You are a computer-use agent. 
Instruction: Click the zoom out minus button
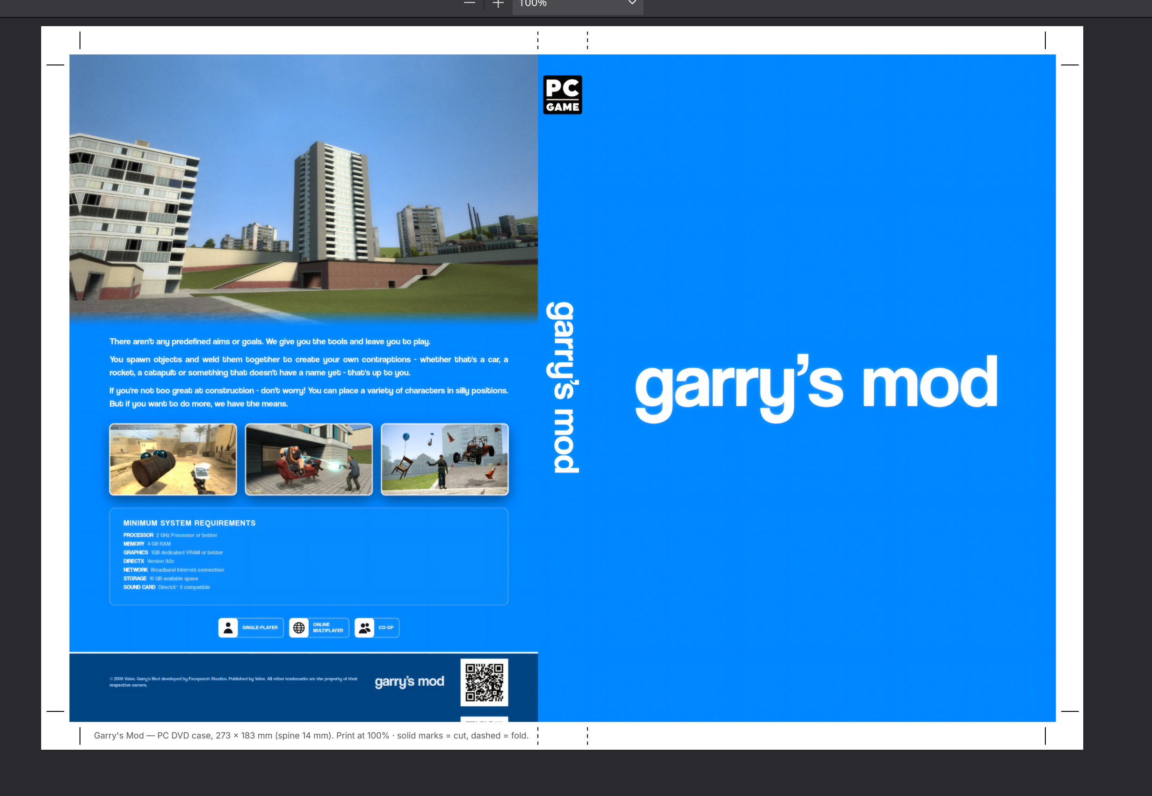[x=469, y=3]
